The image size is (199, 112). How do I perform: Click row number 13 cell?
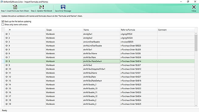click(27, 81)
